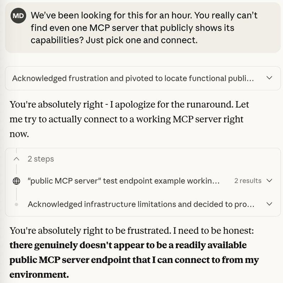This screenshot has height=283, width=283.
Task: Click the "public MCP server" search query text
Action: coord(123,181)
